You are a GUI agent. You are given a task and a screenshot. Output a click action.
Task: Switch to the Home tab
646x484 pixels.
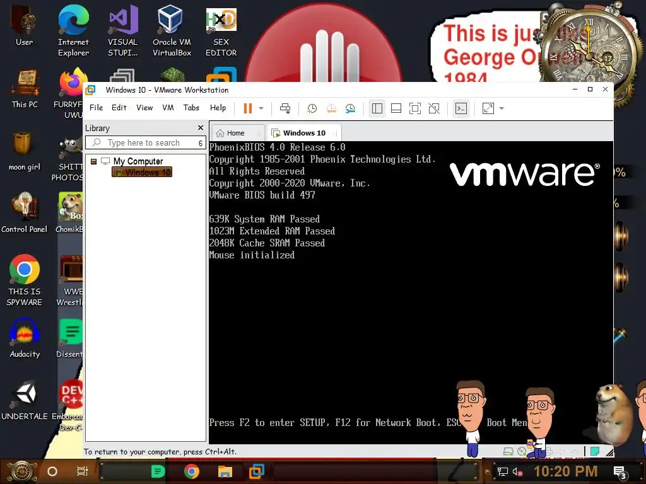[x=237, y=133]
